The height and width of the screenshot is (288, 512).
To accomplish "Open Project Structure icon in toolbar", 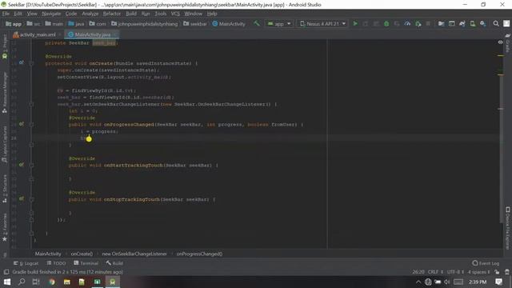I will click(441, 24).
